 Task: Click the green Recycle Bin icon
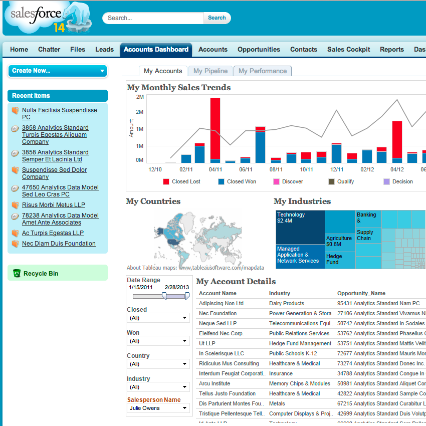[17, 273]
